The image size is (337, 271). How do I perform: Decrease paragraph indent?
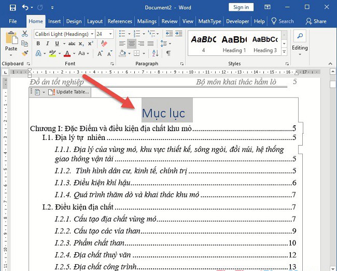pos(169,34)
